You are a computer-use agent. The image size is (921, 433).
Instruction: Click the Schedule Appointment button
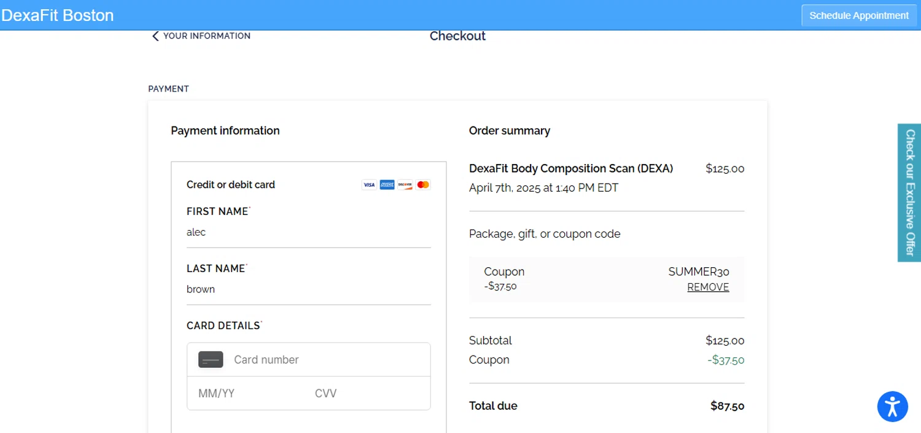858,15
